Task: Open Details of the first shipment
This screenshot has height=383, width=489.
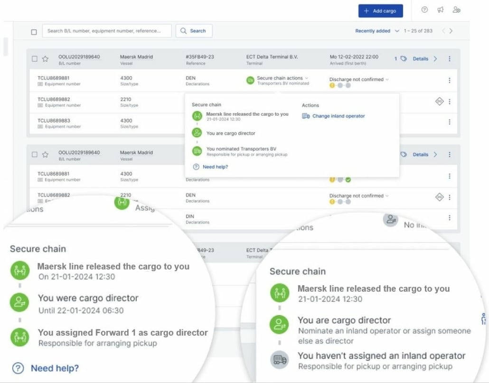Action: (421, 59)
